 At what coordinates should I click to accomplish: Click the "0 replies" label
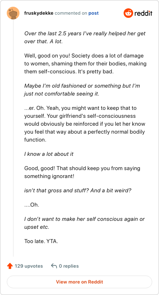click(69, 266)
